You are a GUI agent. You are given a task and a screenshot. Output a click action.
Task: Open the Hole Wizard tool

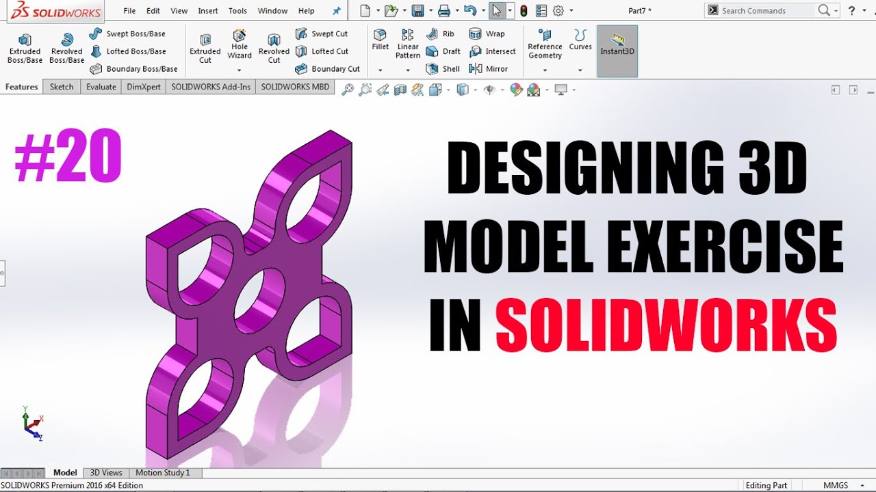click(x=240, y=45)
